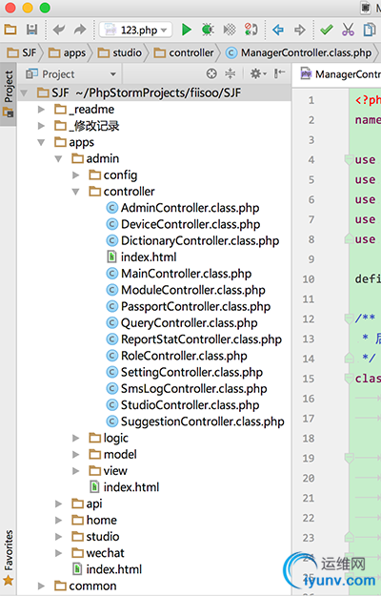The height and width of the screenshot is (596, 381).
Task: Click line number 10 in gutter
Action: coord(309,279)
